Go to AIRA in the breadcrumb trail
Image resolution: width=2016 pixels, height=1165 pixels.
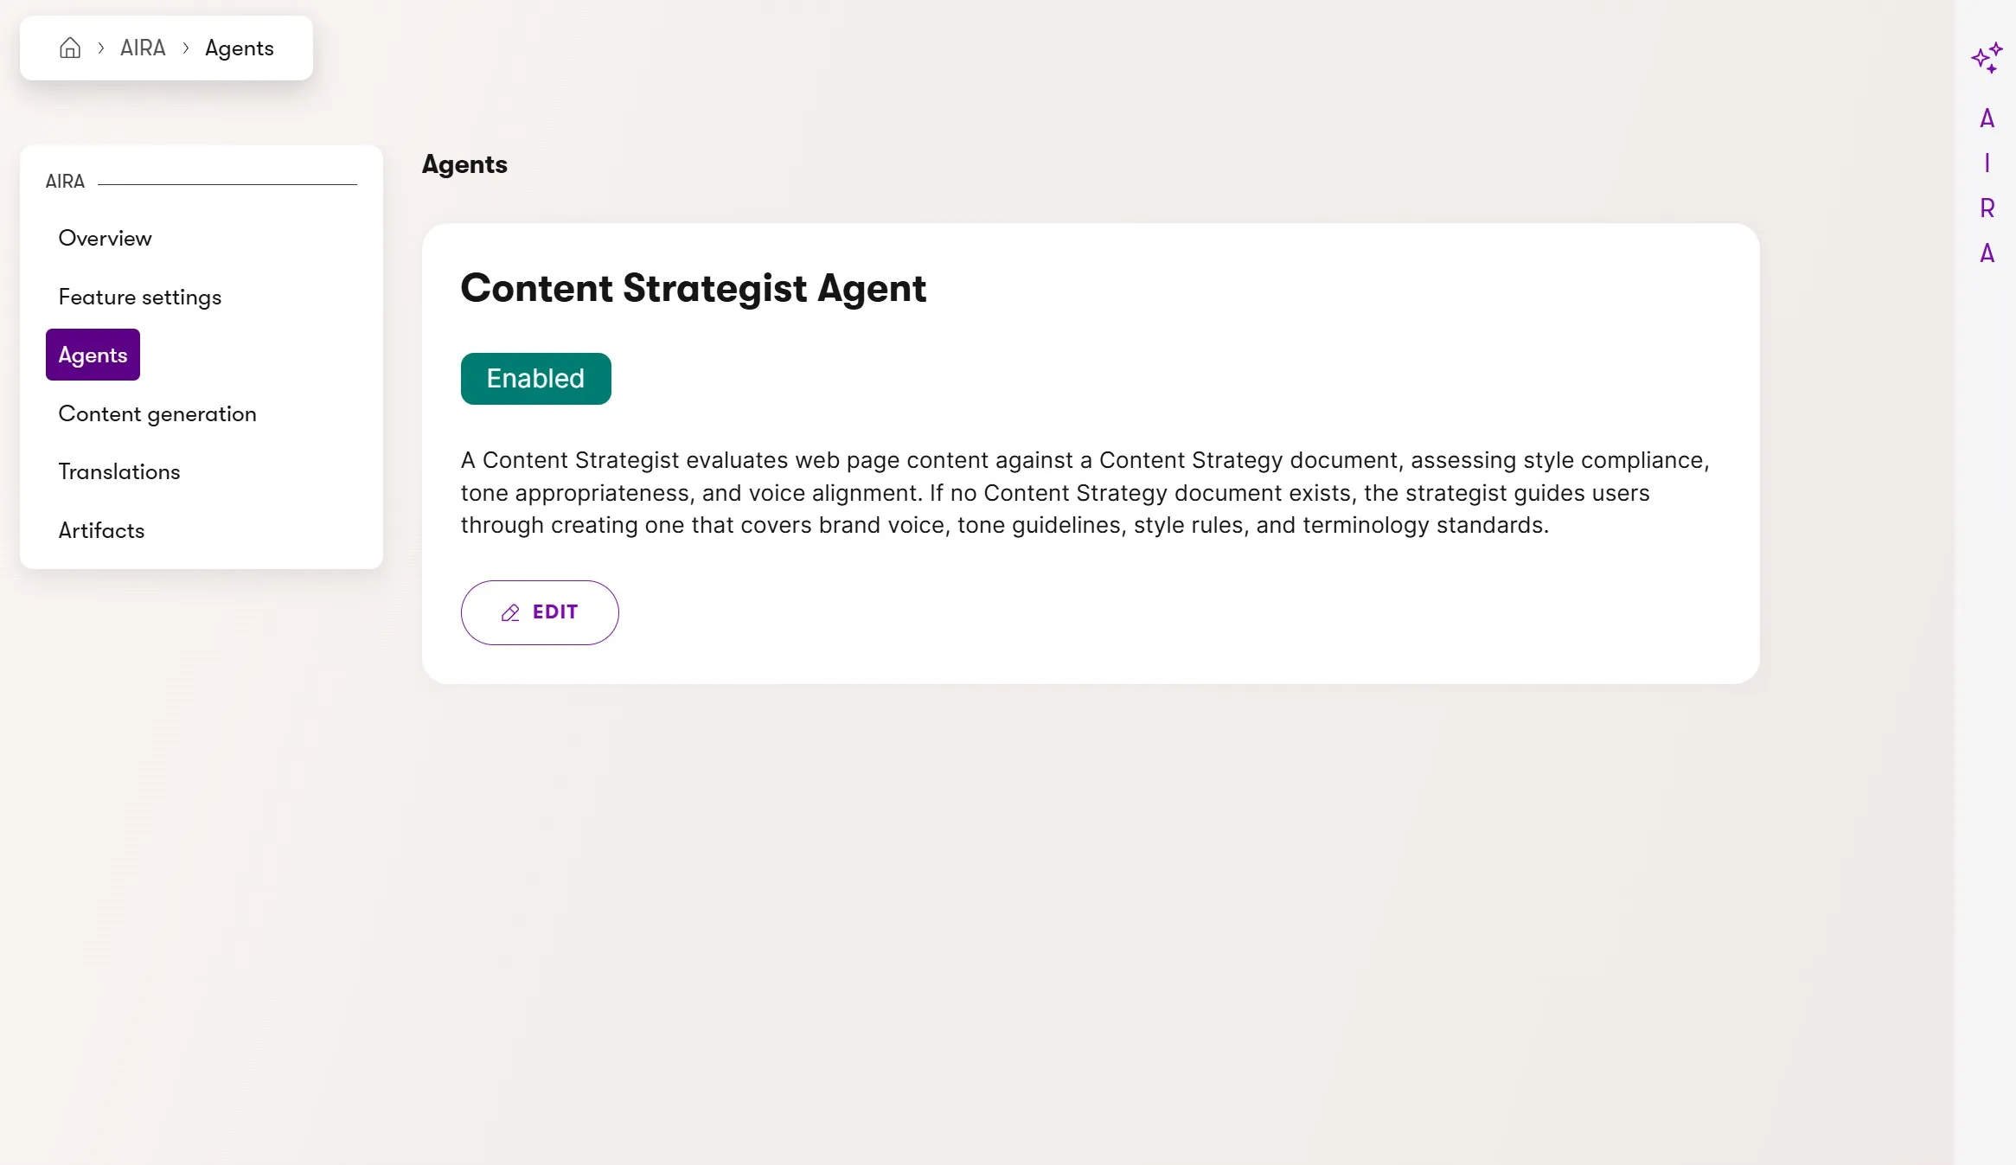coord(143,48)
